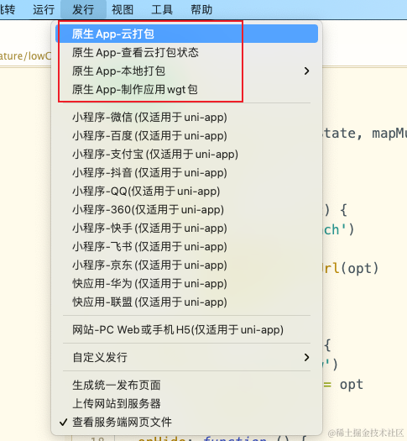Click 上传网站到服务器
407x441 pixels.
[x=187, y=403]
